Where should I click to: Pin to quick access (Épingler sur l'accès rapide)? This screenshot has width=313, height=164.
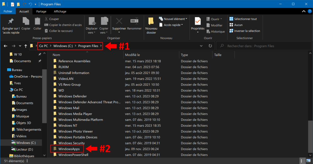[11, 26]
